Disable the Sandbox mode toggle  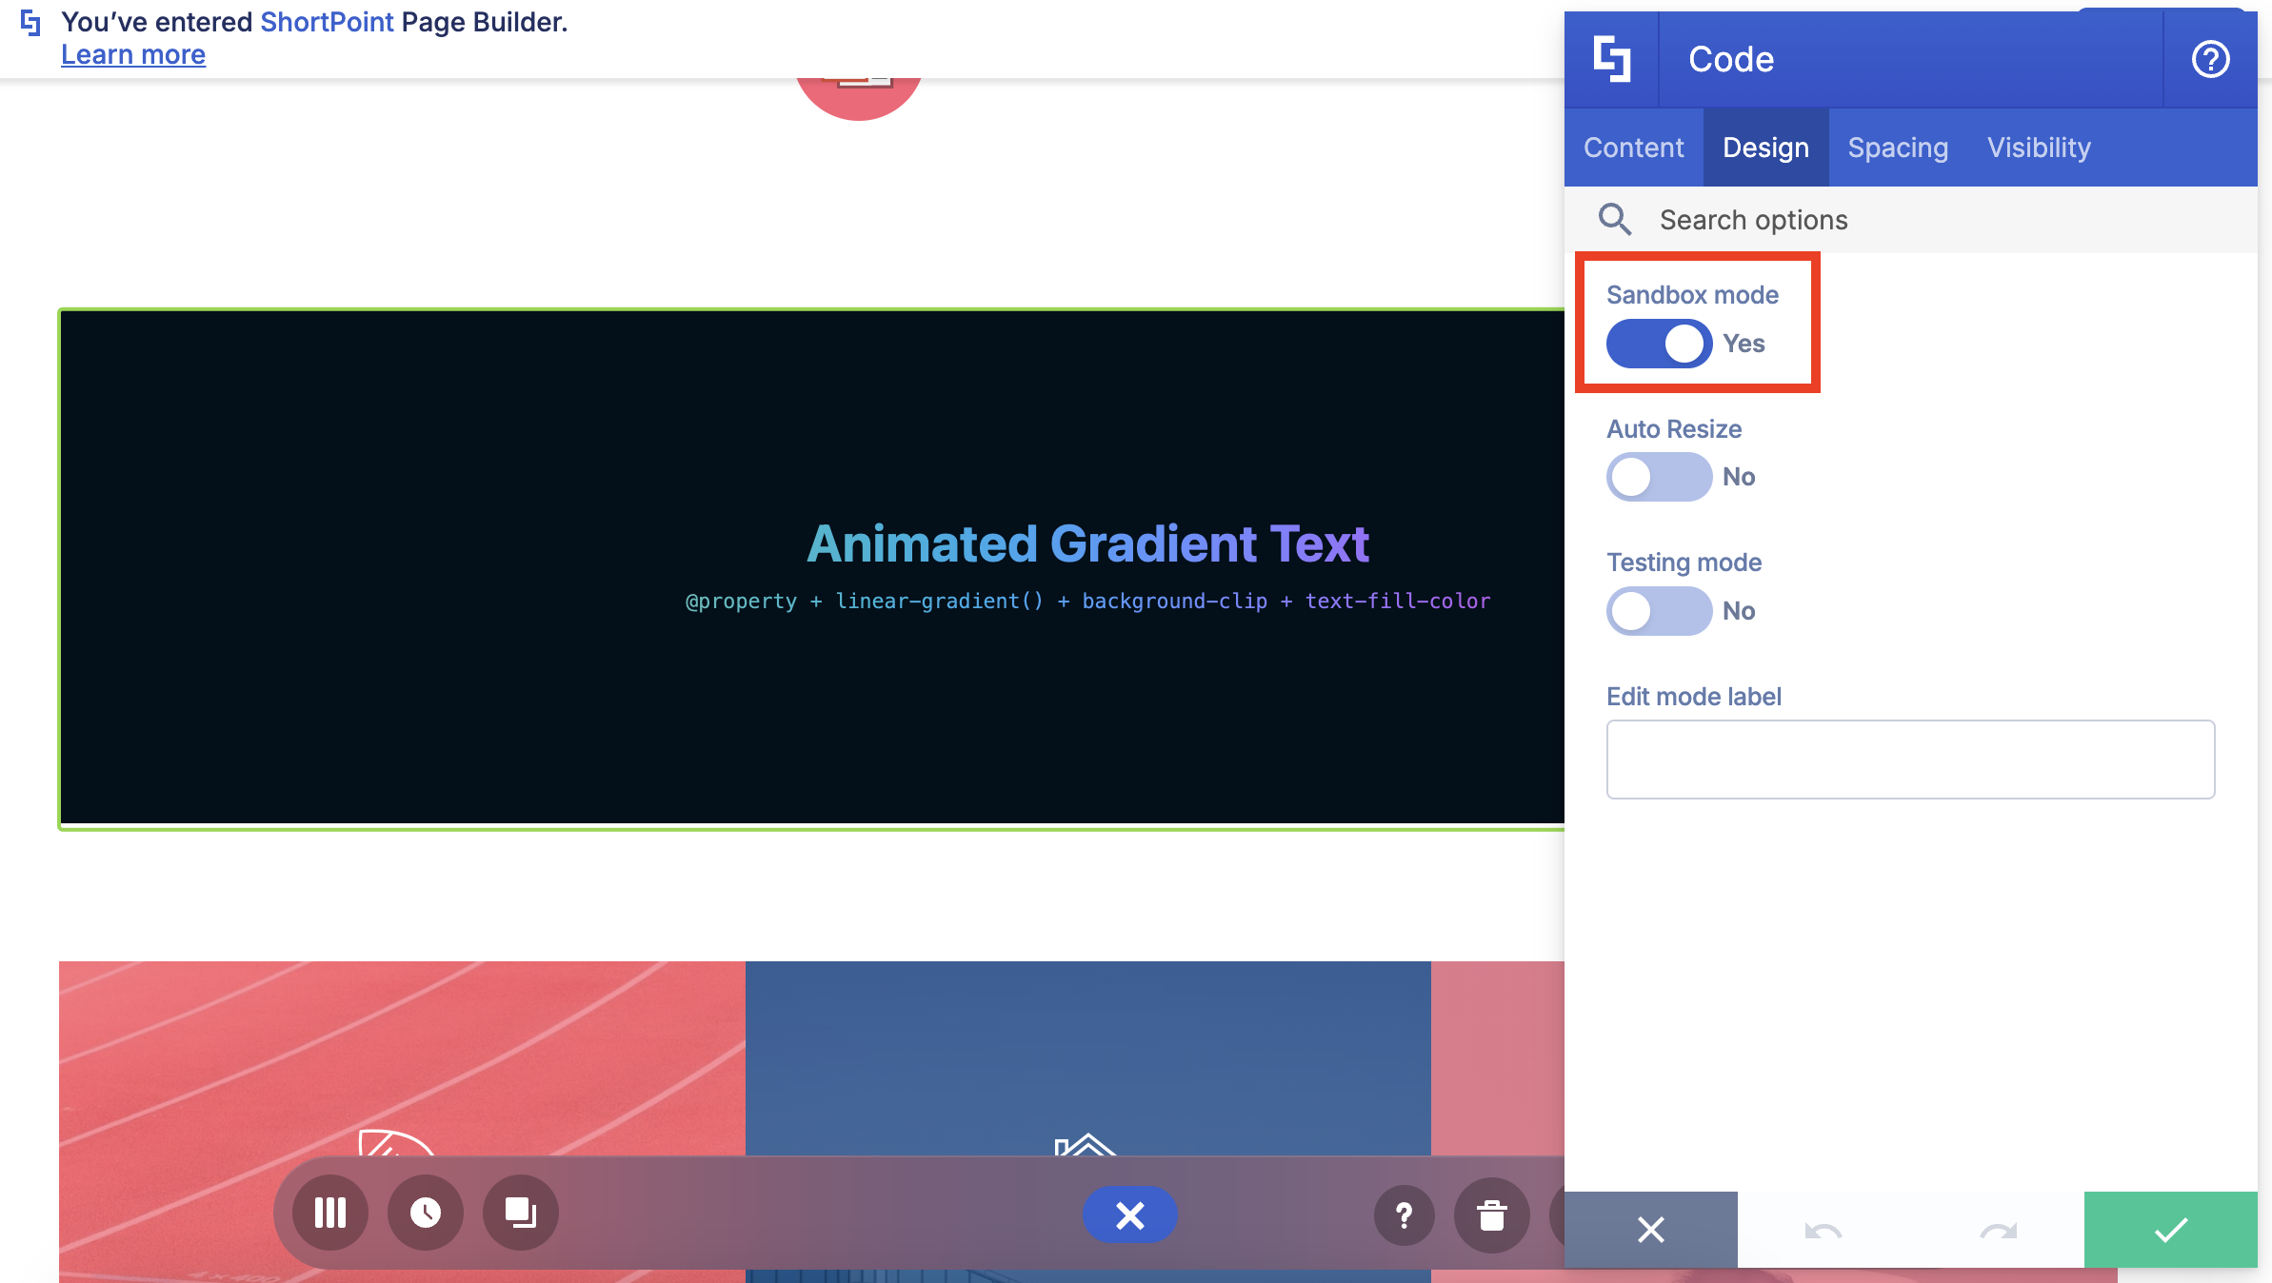click(1659, 344)
